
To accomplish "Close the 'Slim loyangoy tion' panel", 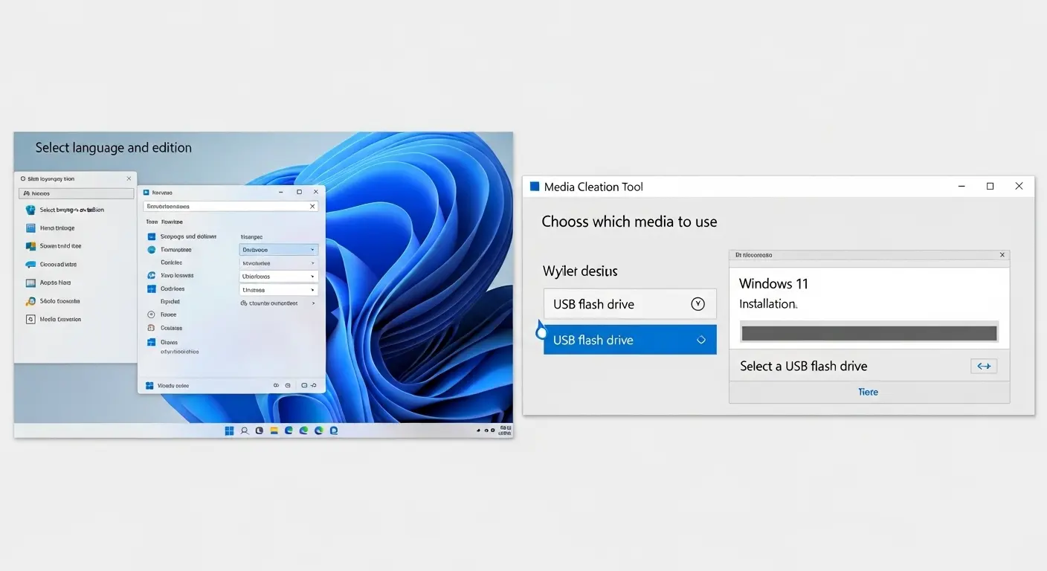I will [x=129, y=178].
